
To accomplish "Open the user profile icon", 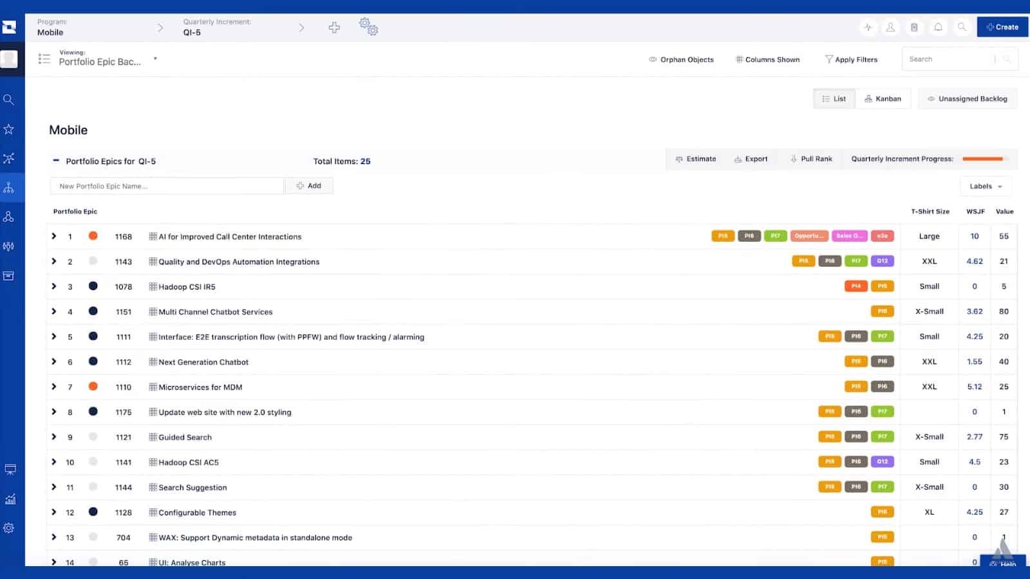I will (x=890, y=27).
